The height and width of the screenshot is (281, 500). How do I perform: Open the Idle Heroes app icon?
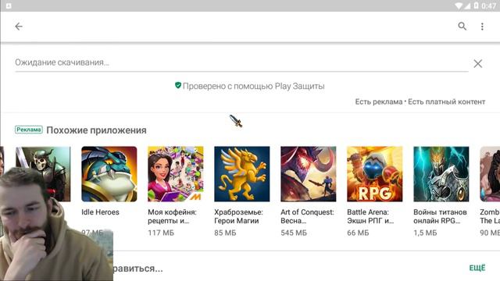click(109, 174)
